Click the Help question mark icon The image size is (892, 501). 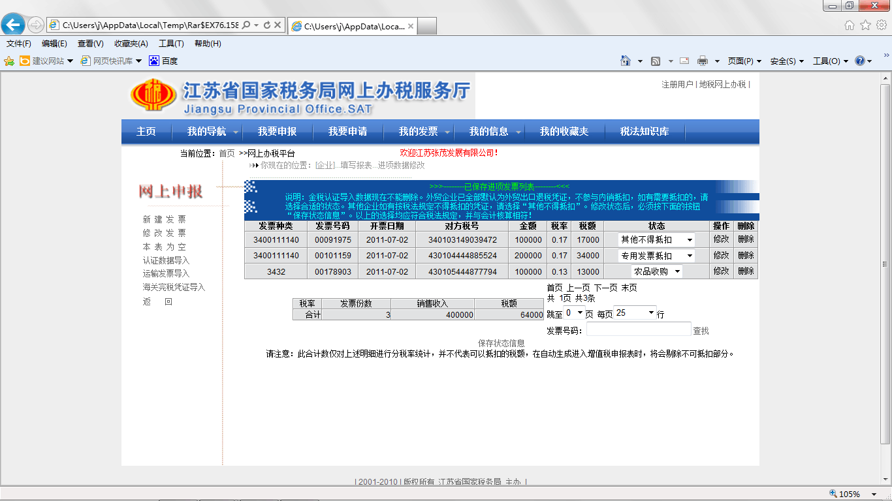860,61
